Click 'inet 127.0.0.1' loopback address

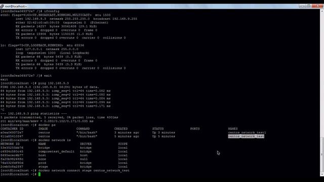click(x=29, y=50)
